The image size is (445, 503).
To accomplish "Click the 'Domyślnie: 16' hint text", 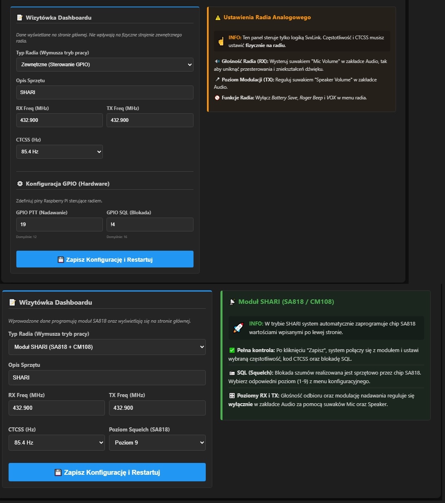I will click(117, 237).
